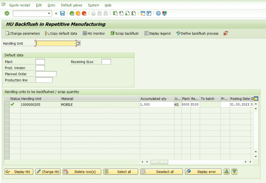
Task: Click the table's horizontal scrollbar thumb
Action: pyautogui.click(x=159, y=162)
